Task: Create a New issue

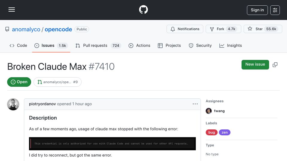Action: (x=255, y=64)
